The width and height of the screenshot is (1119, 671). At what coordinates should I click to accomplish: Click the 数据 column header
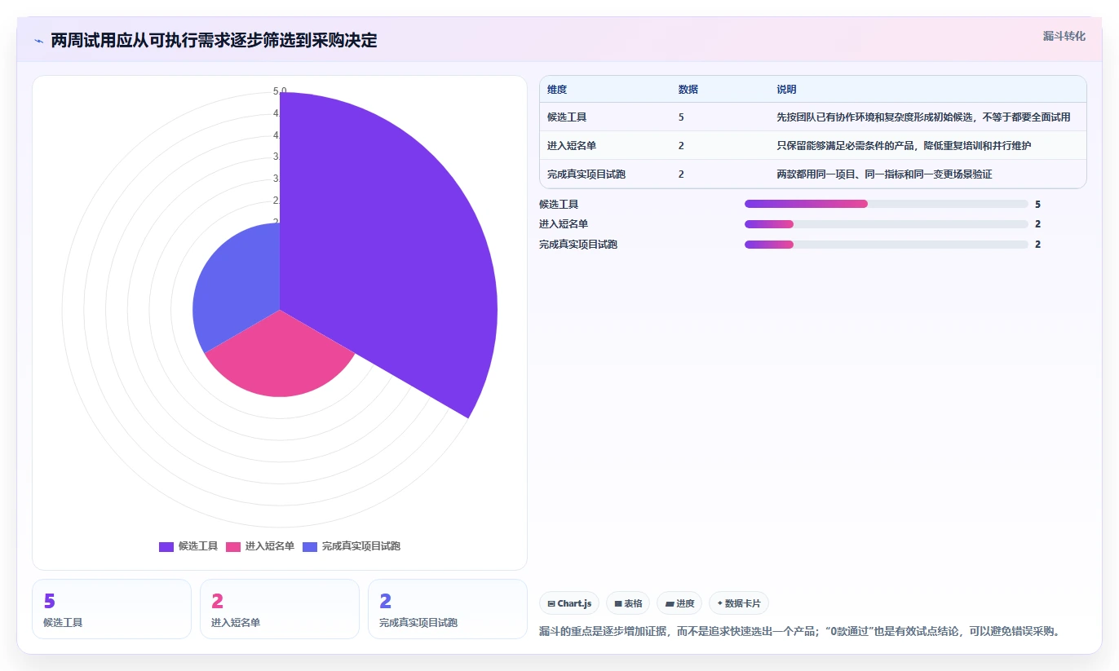tap(688, 90)
